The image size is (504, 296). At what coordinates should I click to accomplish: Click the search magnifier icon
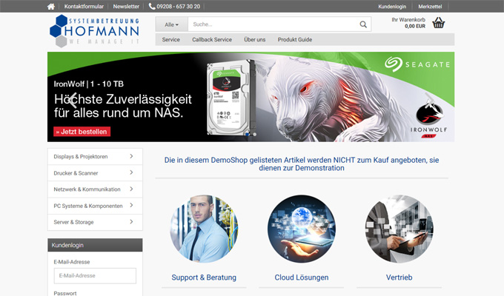pos(363,24)
